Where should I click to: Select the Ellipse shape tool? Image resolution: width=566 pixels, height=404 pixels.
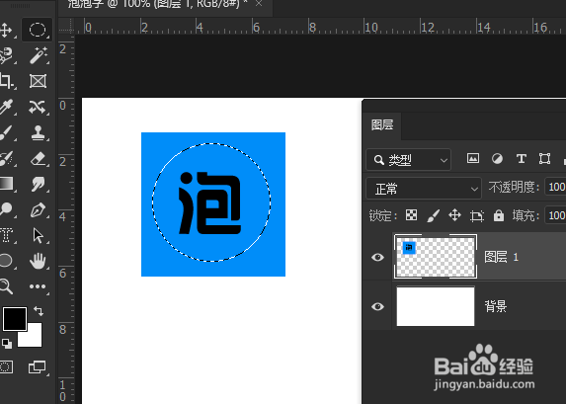click(x=5, y=261)
